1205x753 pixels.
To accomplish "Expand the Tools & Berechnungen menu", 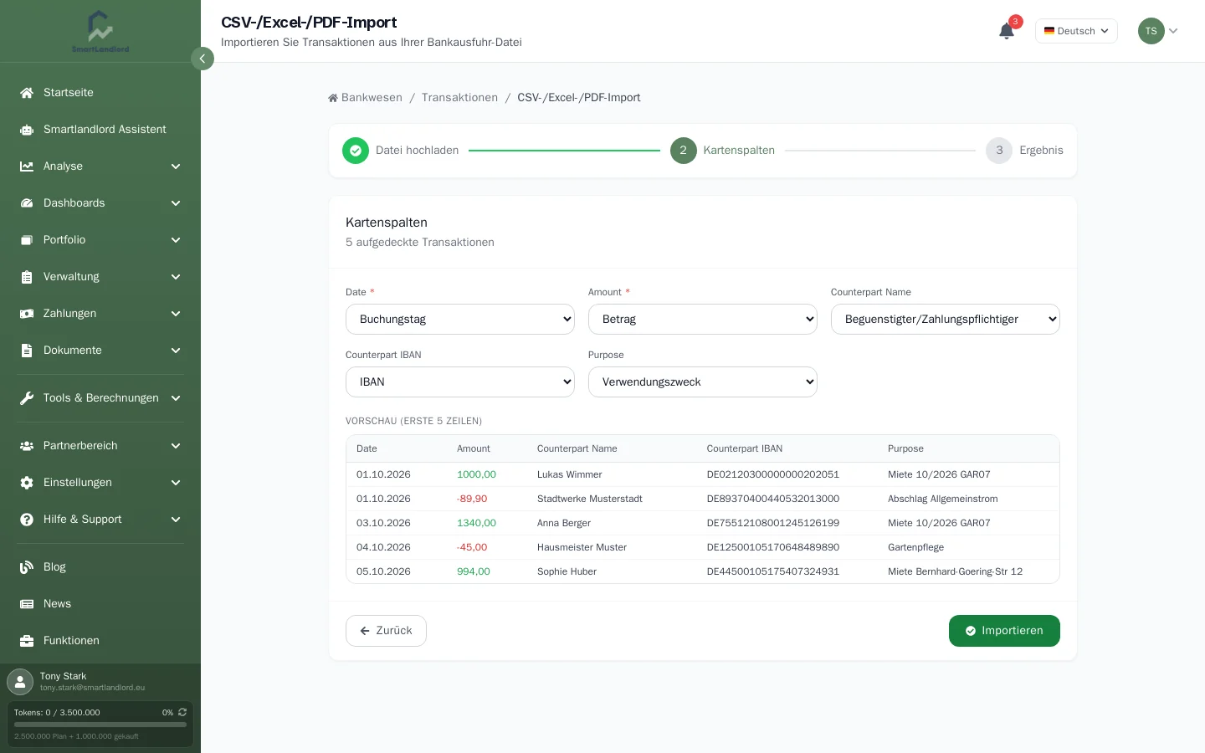I will (x=100, y=398).
